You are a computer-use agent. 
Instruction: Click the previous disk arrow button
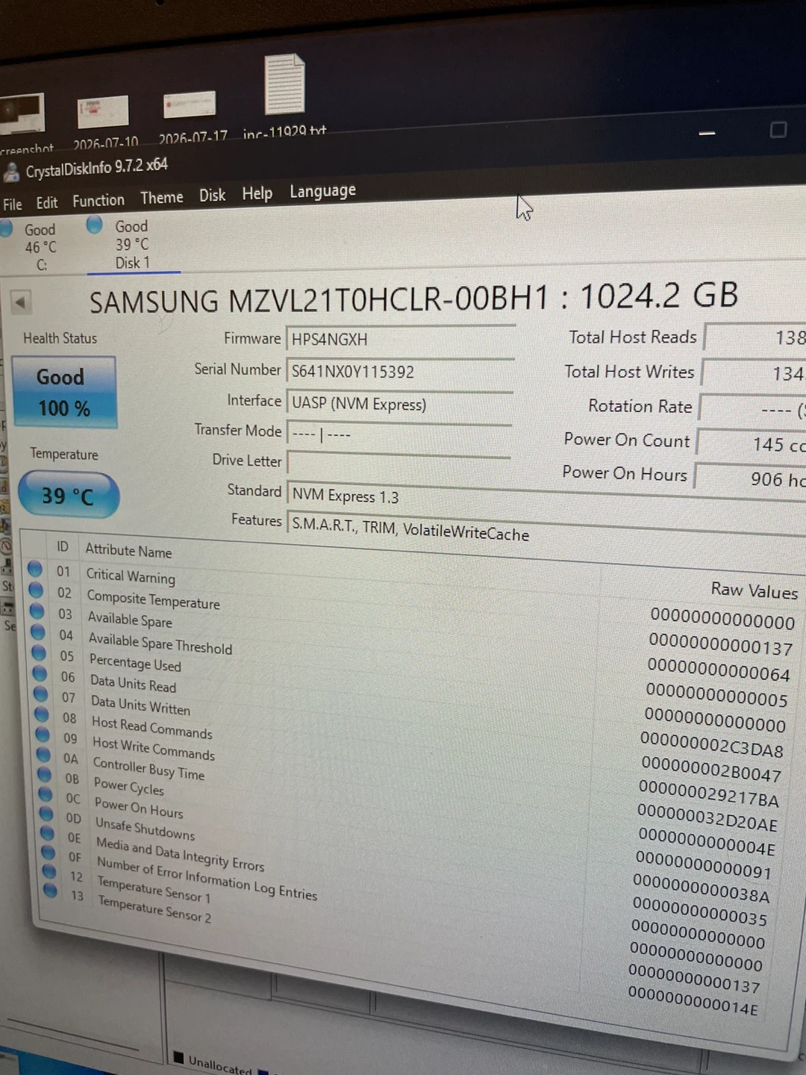tap(21, 303)
